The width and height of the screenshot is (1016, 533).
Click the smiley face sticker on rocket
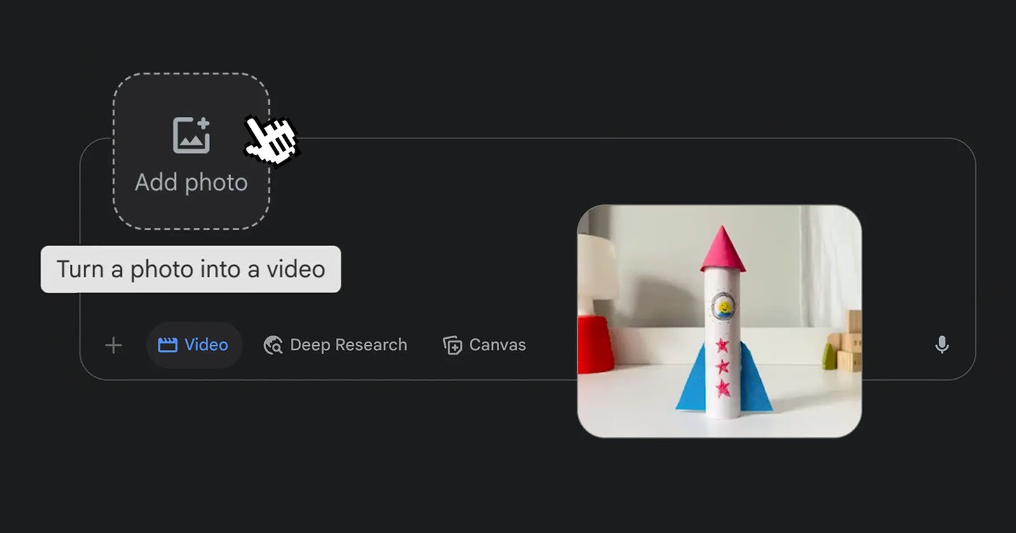tap(723, 308)
